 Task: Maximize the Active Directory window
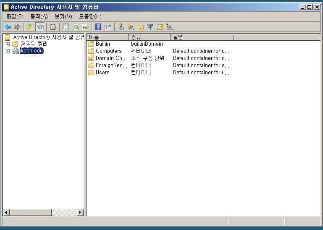[x=309, y=7]
